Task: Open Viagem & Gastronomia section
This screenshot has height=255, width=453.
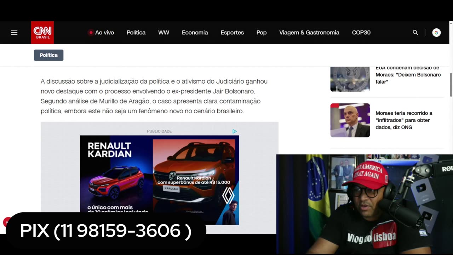Action: pyautogui.click(x=309, y=33)
